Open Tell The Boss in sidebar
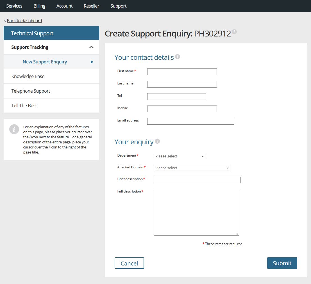 tap(51, 106)
